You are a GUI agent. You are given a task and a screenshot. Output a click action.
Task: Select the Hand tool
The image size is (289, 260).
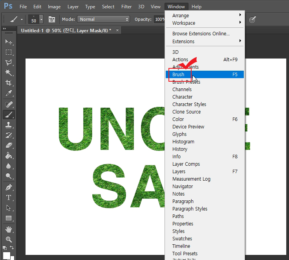[x=9, y=229]
